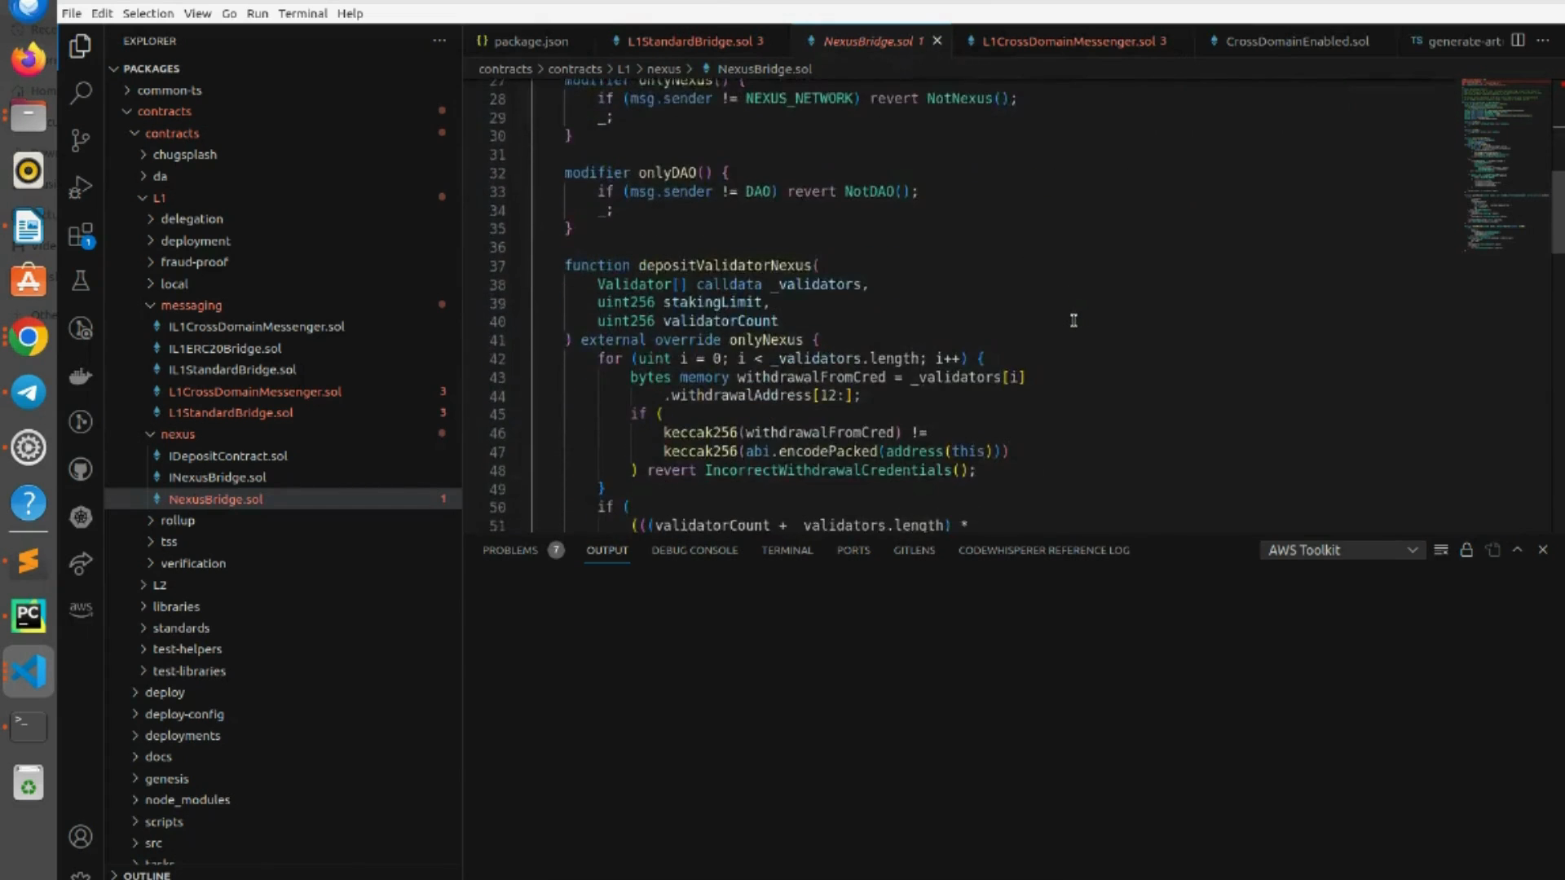Screen dimensions: 1565x880
Task: Open the File menu
Action: coord(72,13)
